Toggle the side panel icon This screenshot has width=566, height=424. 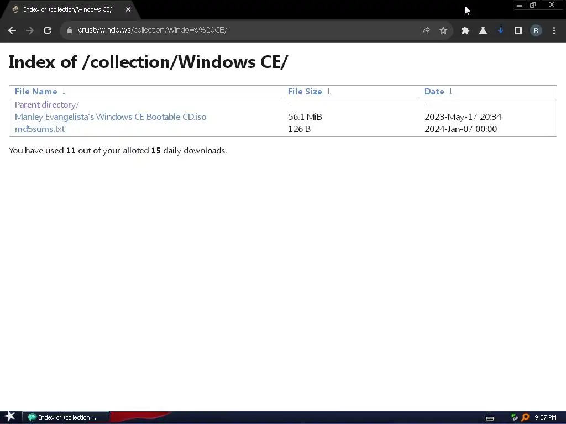click(518, 31)
